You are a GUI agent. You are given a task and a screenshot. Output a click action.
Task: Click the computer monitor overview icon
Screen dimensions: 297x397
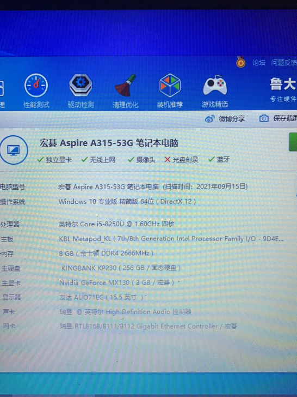14,150
